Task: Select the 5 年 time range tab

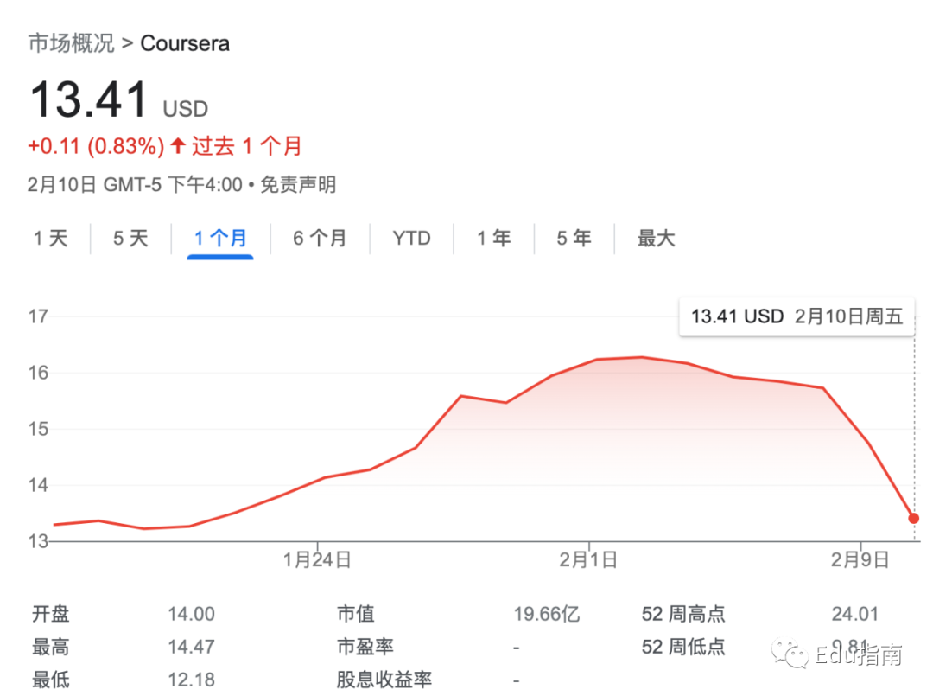Action: [574, 238]
